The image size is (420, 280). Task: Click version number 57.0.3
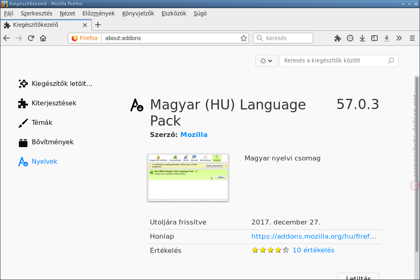point(358,104)
